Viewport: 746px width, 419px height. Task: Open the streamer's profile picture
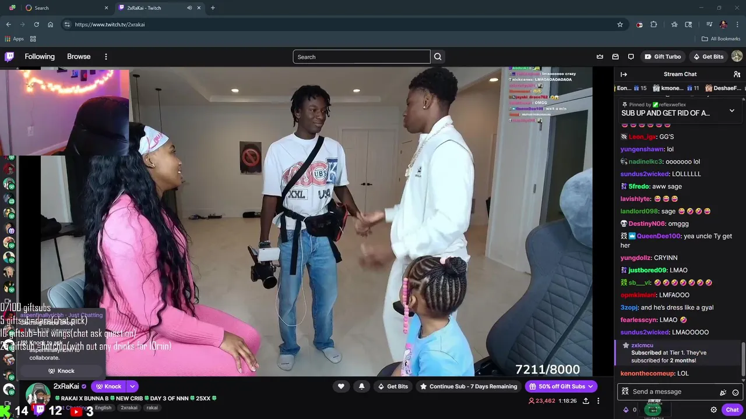tap(37, 395)
